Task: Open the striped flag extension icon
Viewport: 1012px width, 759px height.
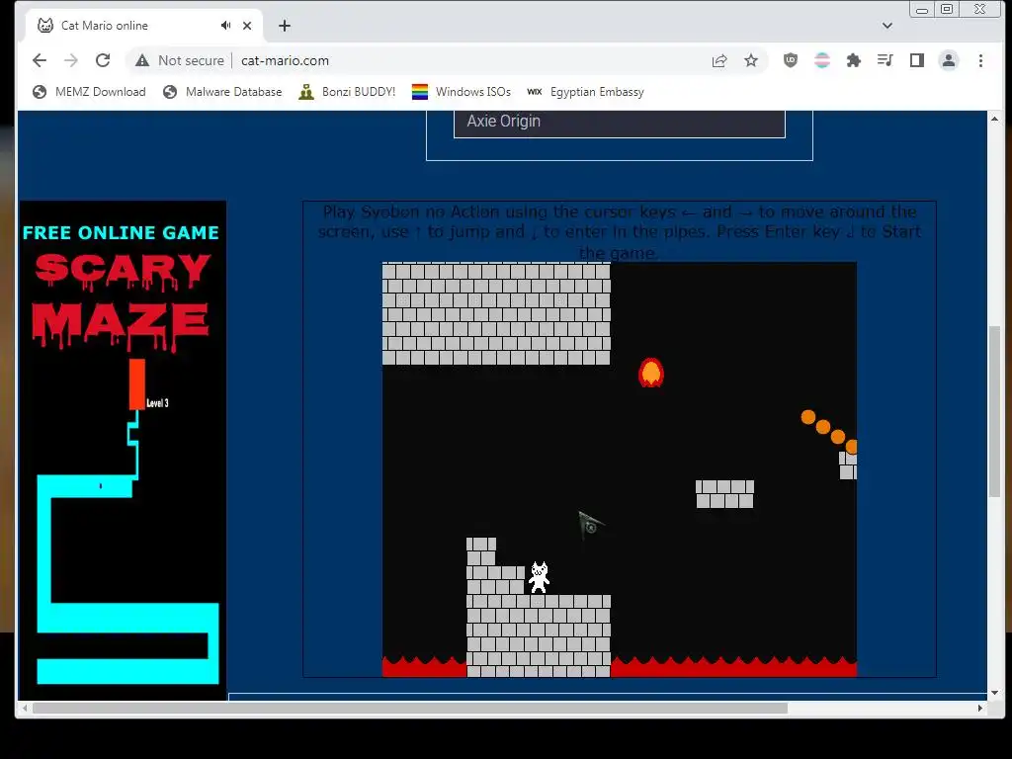Action: [822, 60]
